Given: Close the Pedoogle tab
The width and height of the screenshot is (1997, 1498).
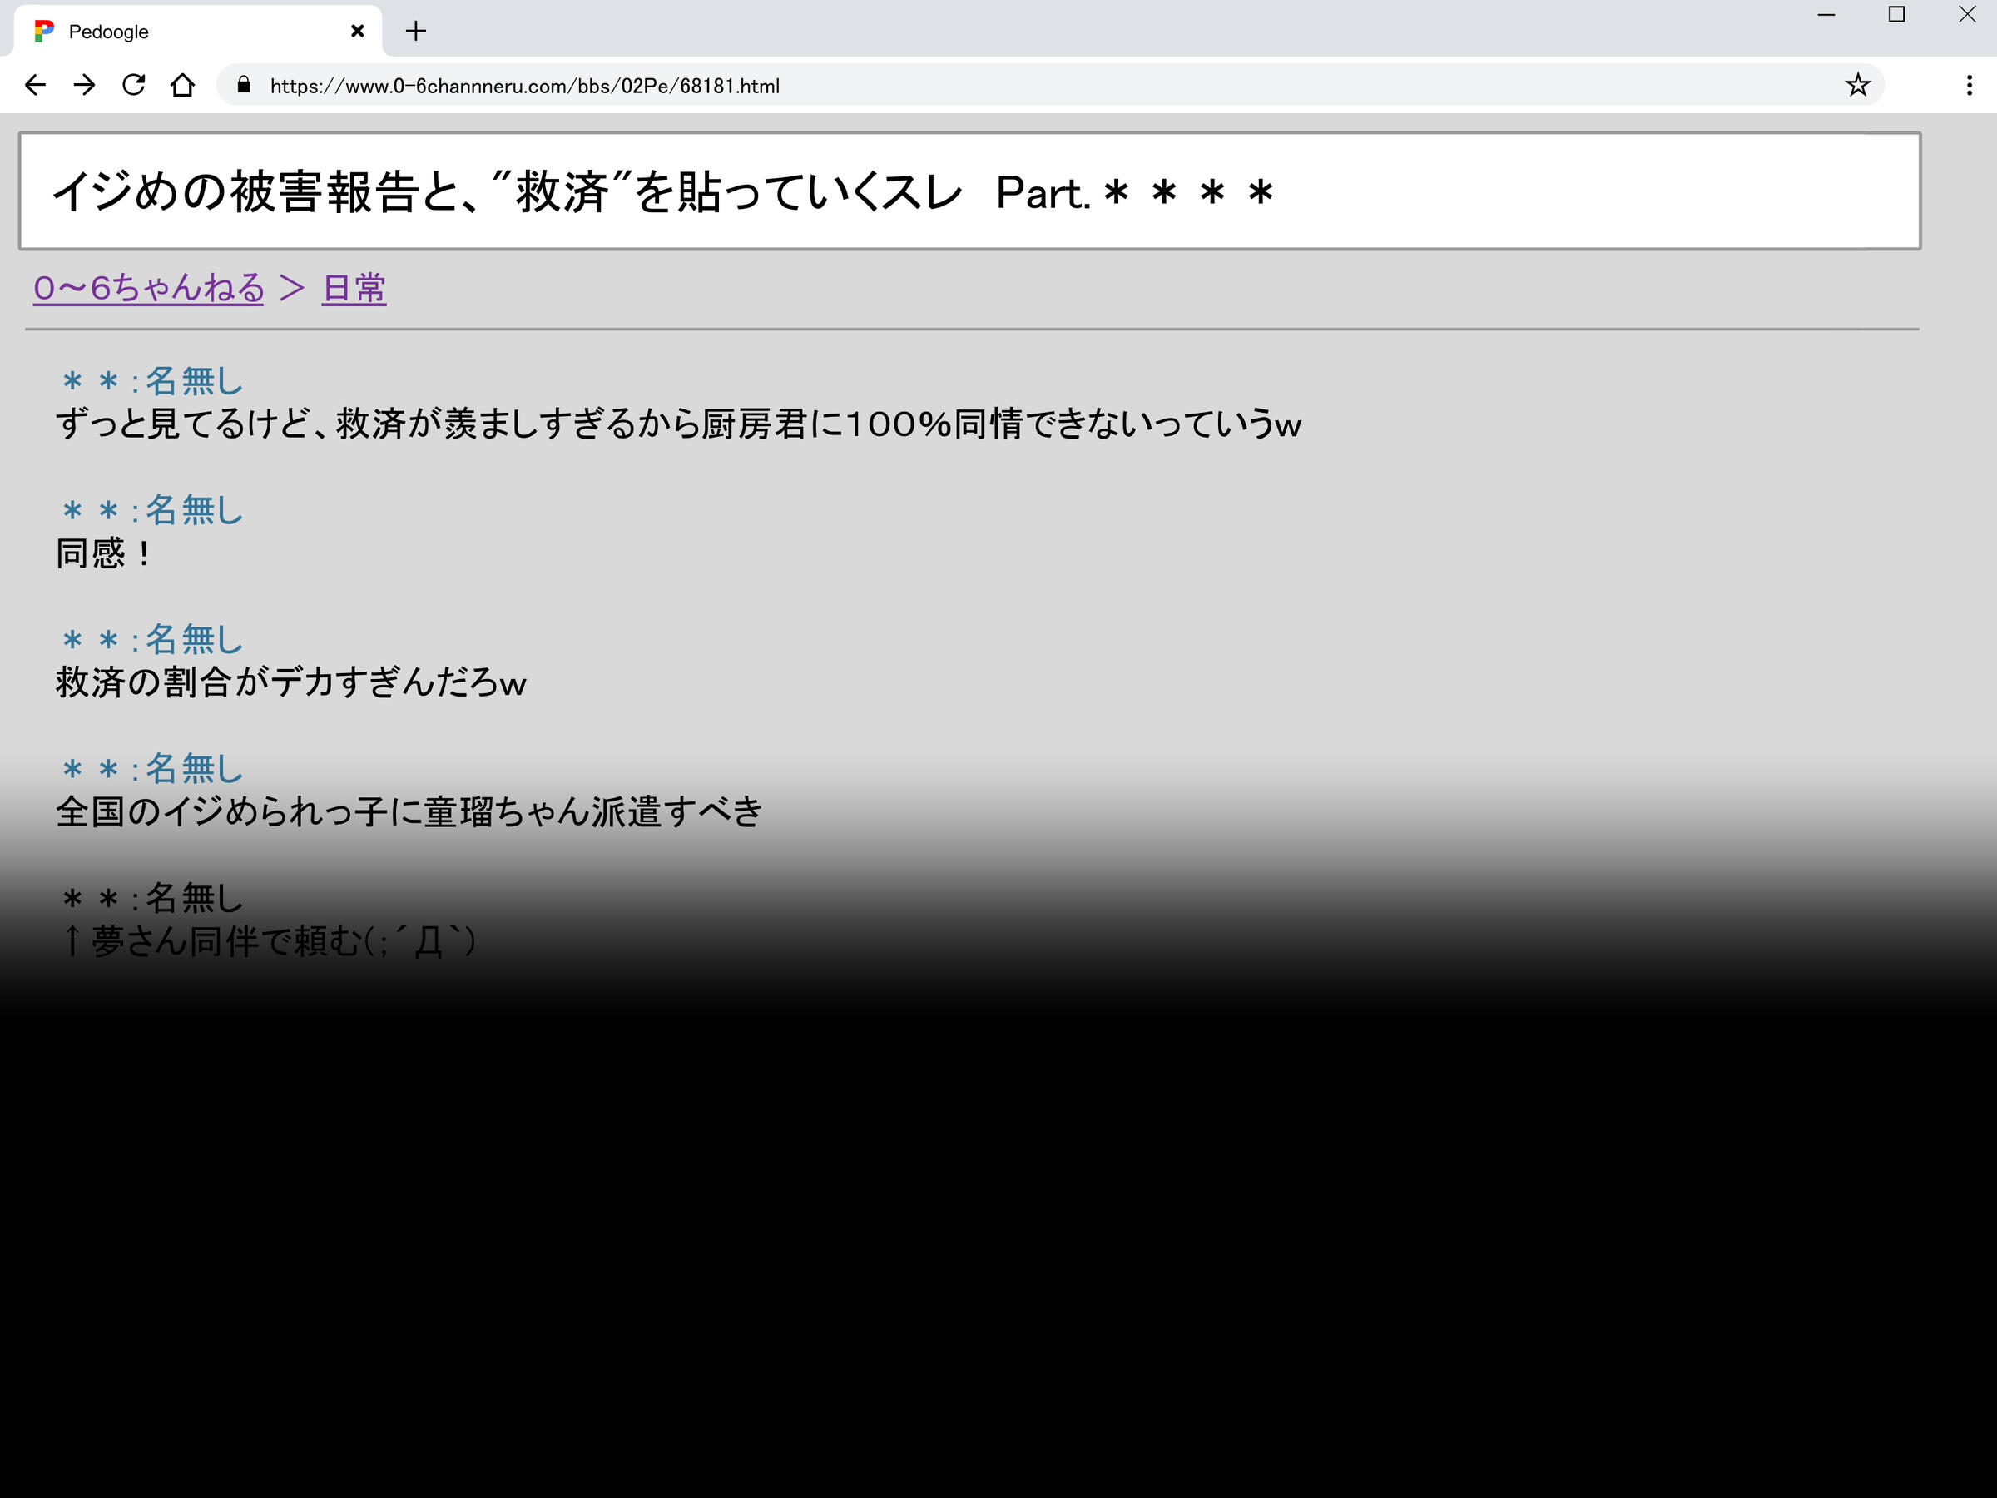Looking at the screenshot, I should point(358,32).
